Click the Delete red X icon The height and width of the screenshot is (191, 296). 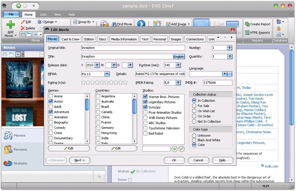(x=23, y=28)
